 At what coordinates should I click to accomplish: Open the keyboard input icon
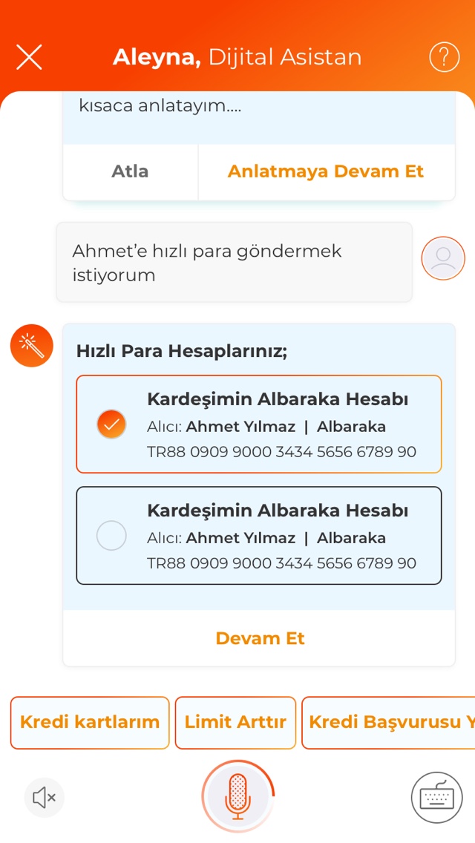pos(436,798)
